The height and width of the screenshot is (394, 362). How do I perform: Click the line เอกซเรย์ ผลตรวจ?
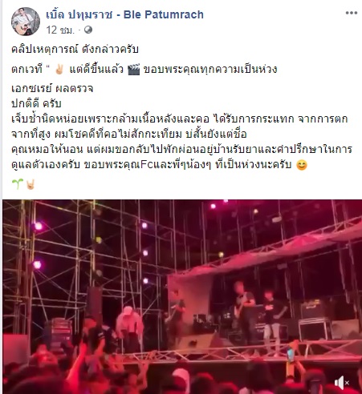point(52,88)
